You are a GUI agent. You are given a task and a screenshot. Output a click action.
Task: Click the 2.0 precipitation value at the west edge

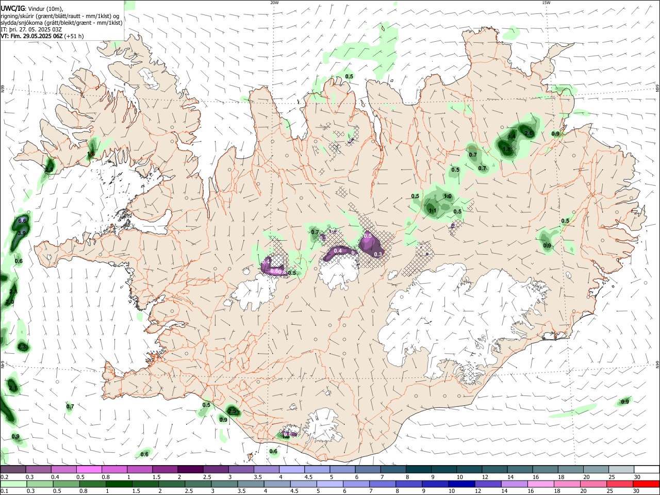(x=10, y=302)
